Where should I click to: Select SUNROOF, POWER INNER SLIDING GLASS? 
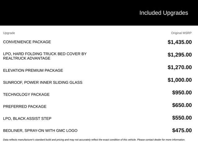click(43, 83)
